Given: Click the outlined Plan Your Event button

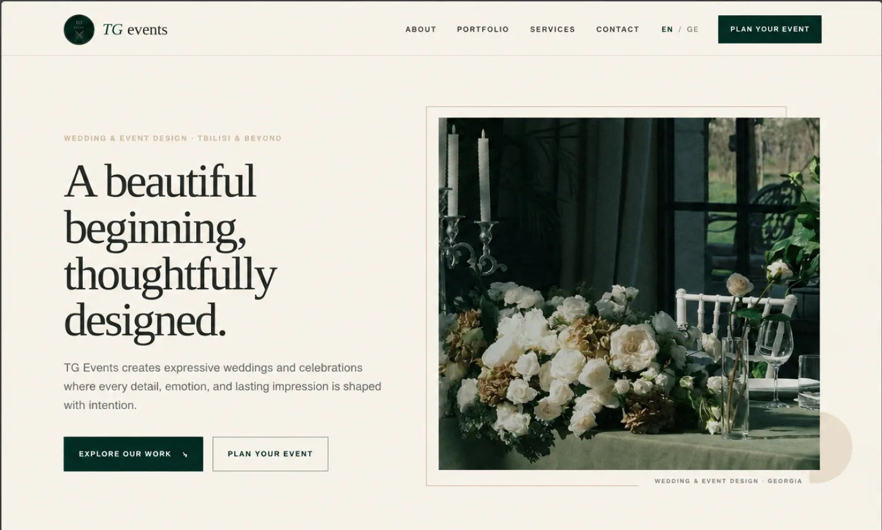Looking at the screenshot, I should pos(270,454).
